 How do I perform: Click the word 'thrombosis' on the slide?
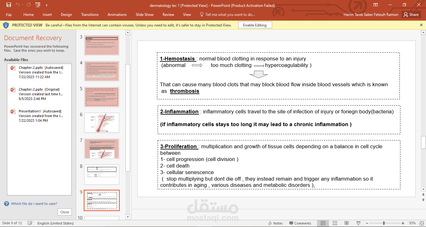(x=184, y=91)
